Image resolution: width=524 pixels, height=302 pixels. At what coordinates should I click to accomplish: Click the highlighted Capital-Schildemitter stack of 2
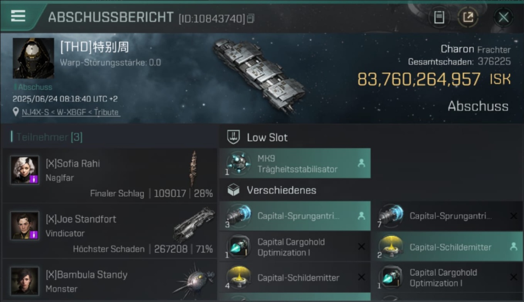pos(447,247)
